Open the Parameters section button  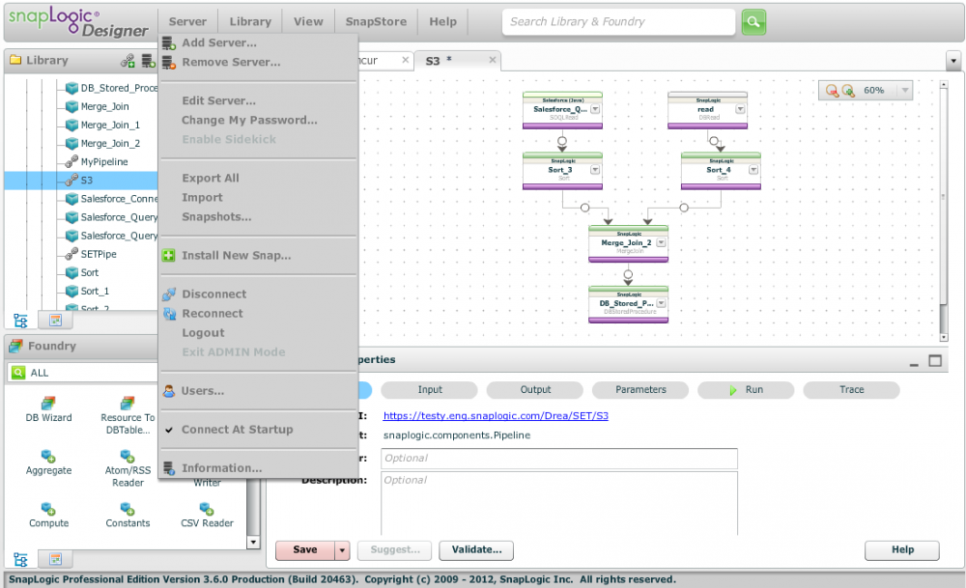640,390
